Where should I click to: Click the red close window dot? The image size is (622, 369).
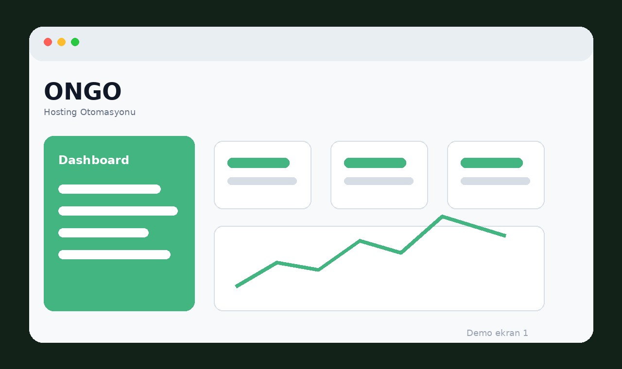point(48,42)
